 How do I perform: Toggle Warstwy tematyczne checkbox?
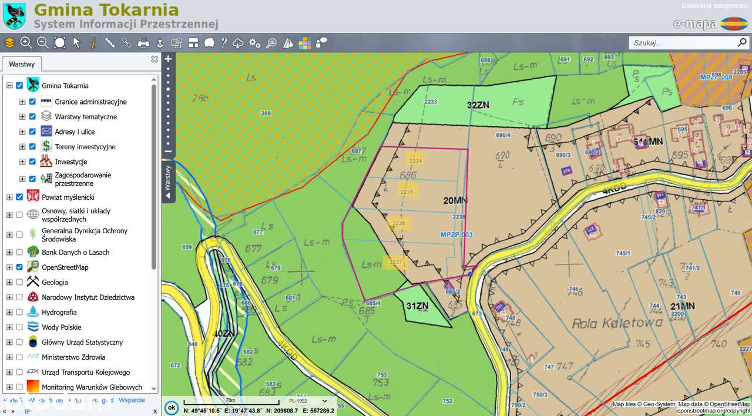click(33, 116)
